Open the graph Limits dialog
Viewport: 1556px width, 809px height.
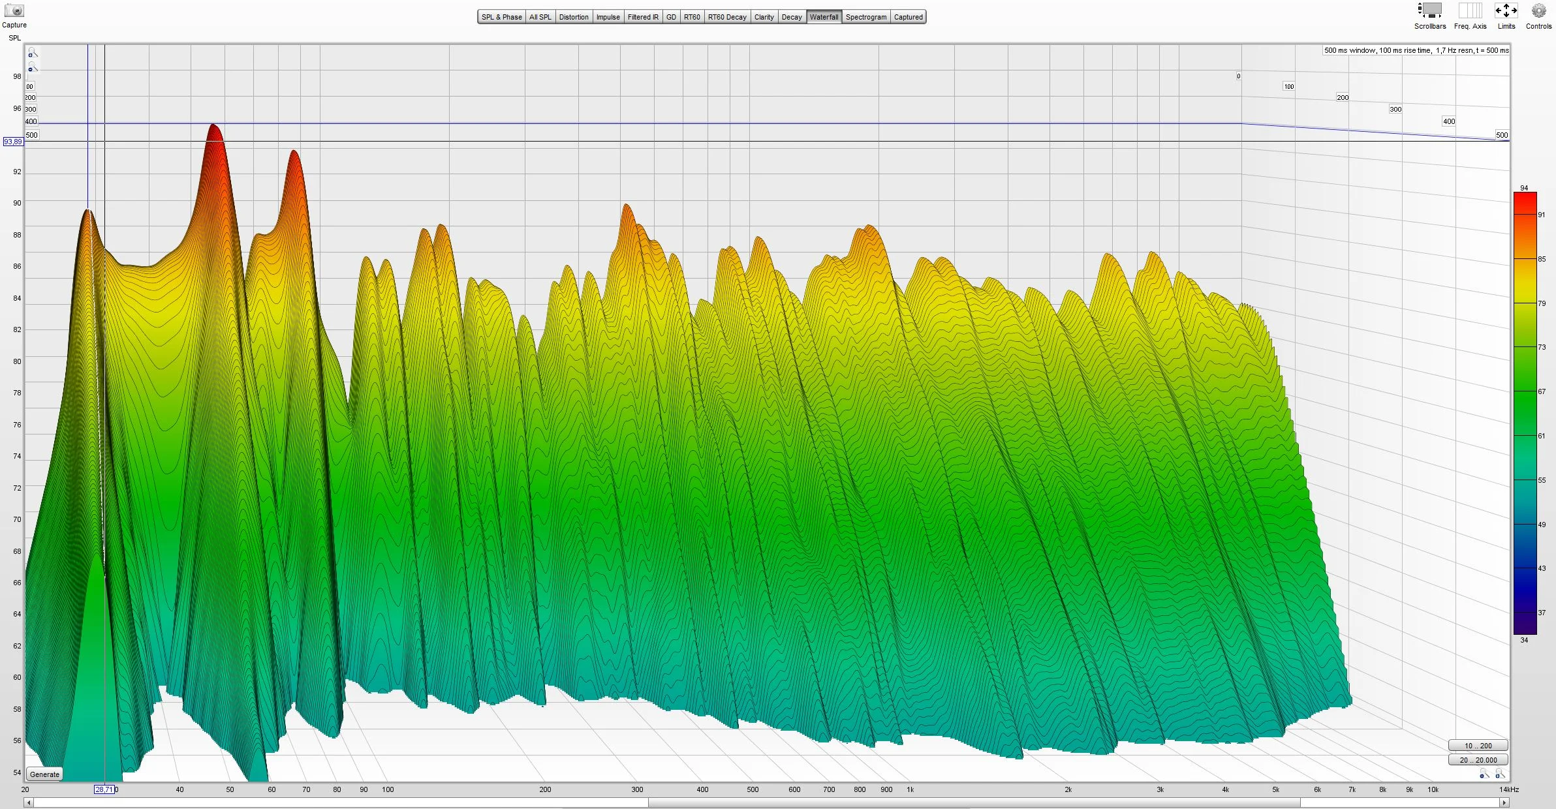pyautogui.click(x=1506, y=11)
